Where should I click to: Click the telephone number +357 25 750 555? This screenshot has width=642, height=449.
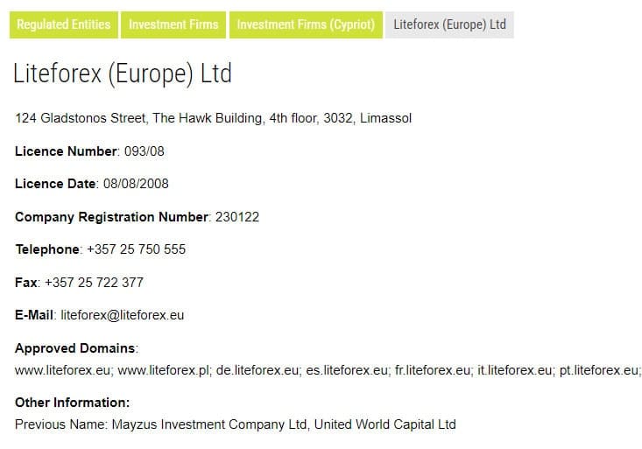[x=137, y=249]
